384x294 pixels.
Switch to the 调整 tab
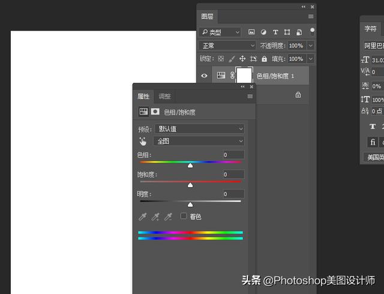coord(164,96)
